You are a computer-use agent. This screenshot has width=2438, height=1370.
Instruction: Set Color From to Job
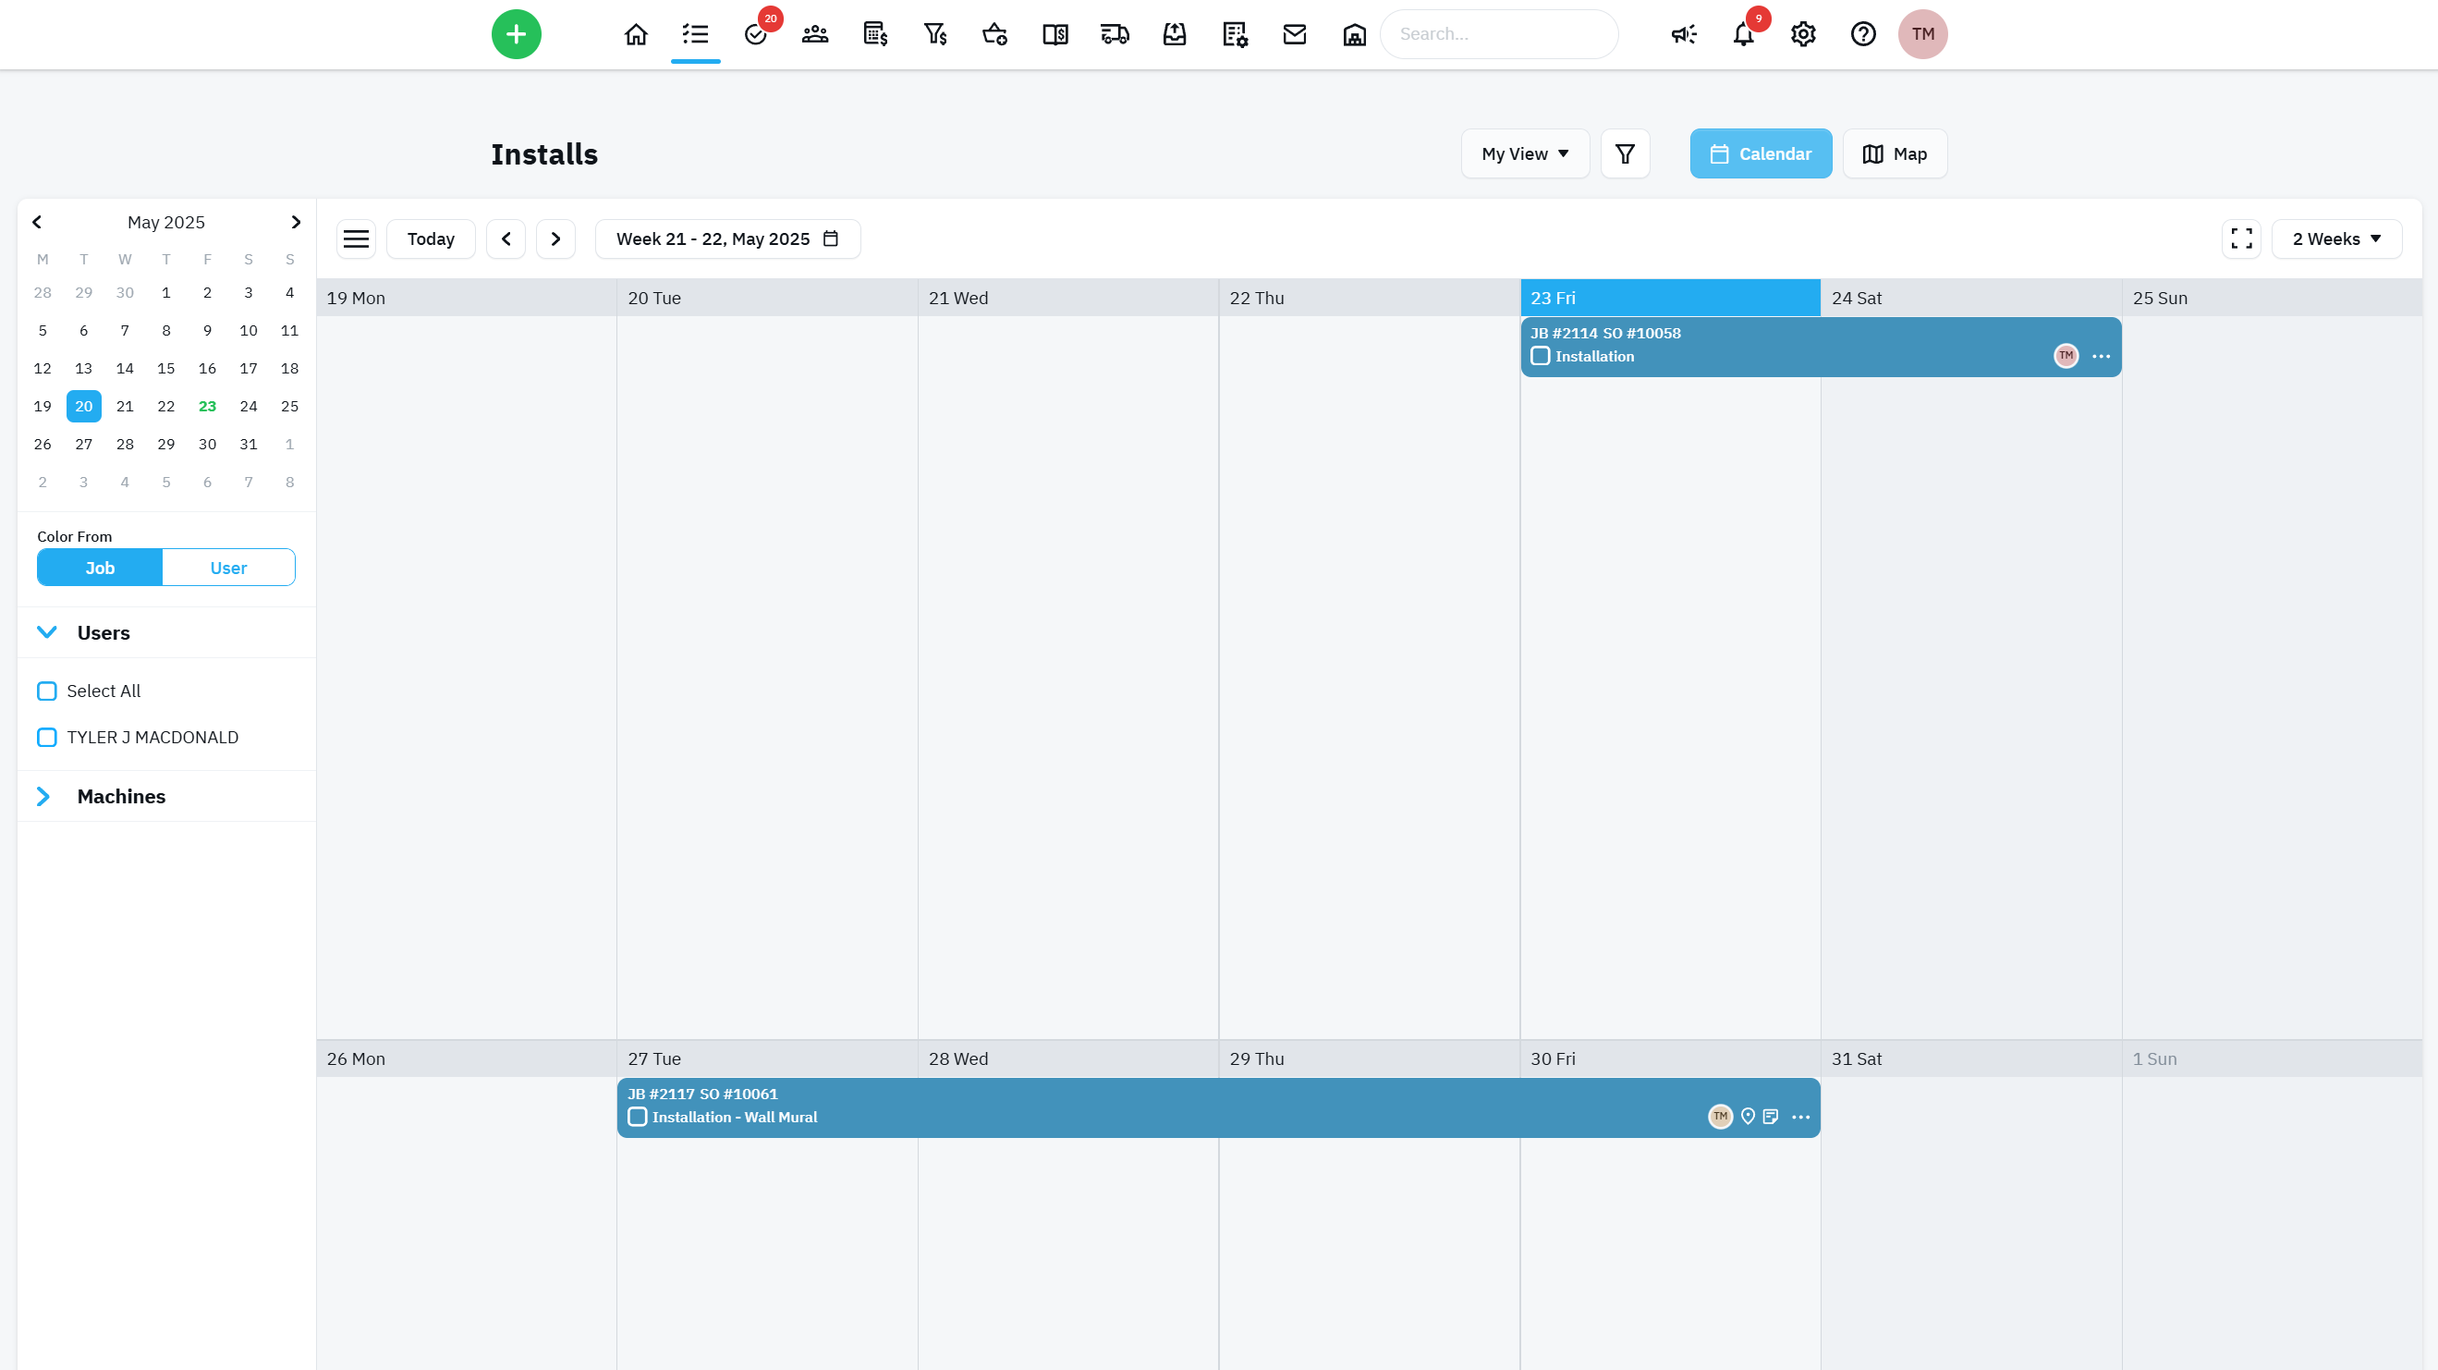pos(100,567)
